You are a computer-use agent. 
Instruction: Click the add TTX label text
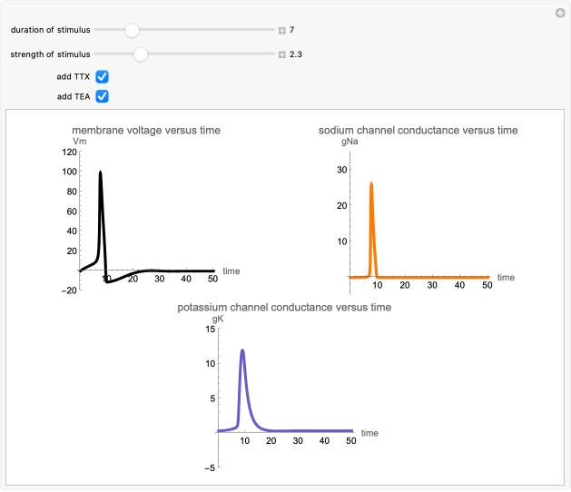point(74,76)
